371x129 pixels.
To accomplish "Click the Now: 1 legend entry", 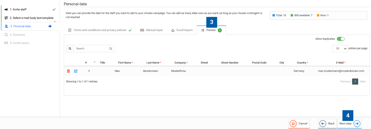I will [323, 15].
